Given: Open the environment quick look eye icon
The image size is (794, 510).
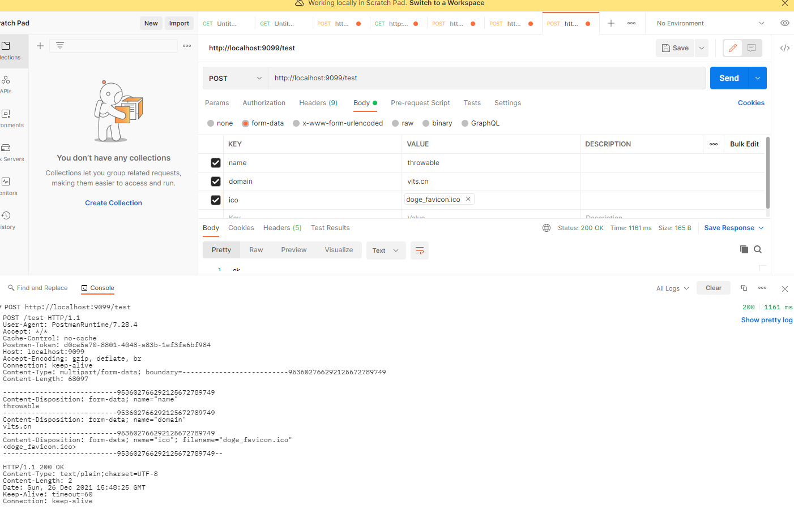Looking at the screenshot, I should pos(784,23).
